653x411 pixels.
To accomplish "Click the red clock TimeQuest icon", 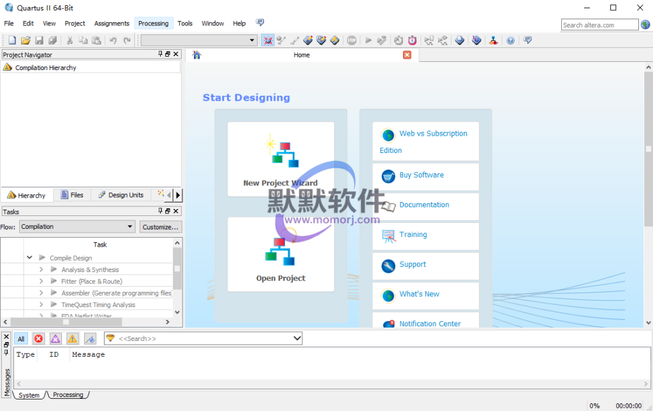I will (x=413, y=40).
